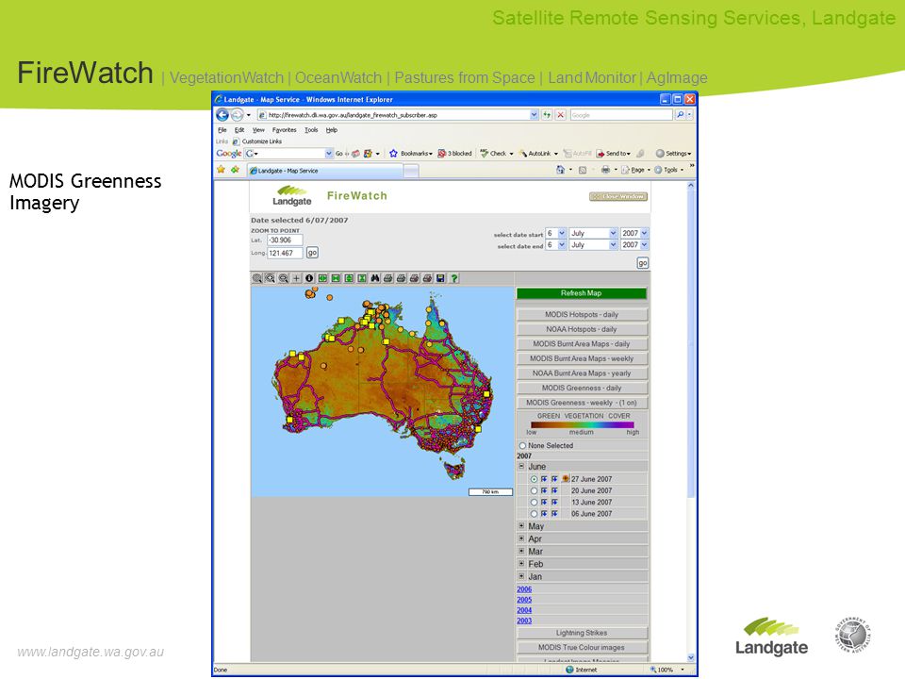Click the Google toolbar spell Check button
Screen dimensions: 905x679
click(493, 154)
